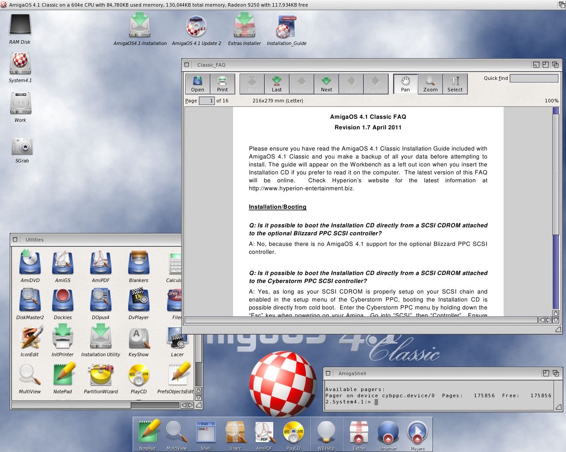
Task: Select AmiGS in Utilities window
Action: point(63,265)
